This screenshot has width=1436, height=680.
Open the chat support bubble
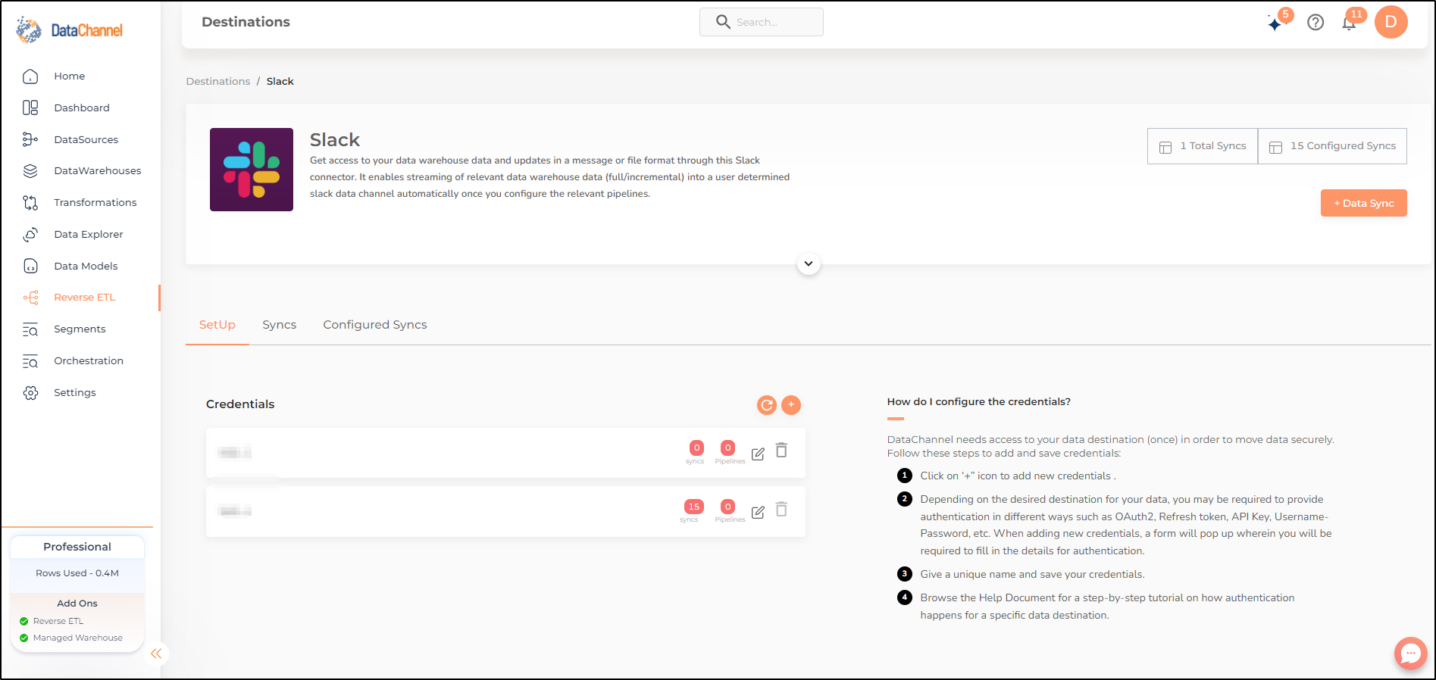(x=1410, y=653)
